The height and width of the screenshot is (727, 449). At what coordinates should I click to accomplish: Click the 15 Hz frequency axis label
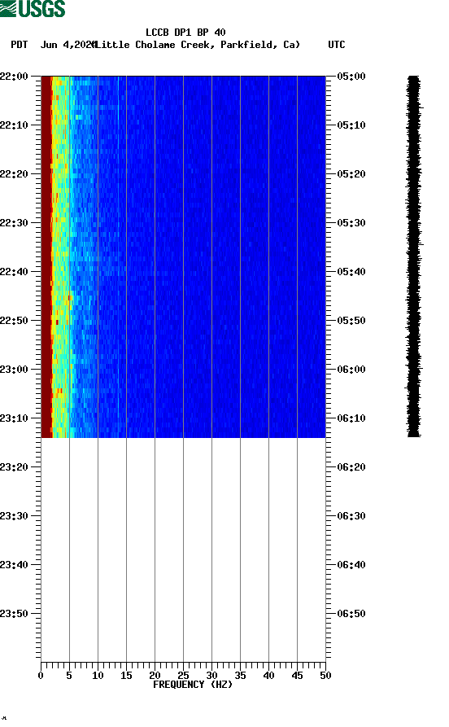tap(126, 676)
